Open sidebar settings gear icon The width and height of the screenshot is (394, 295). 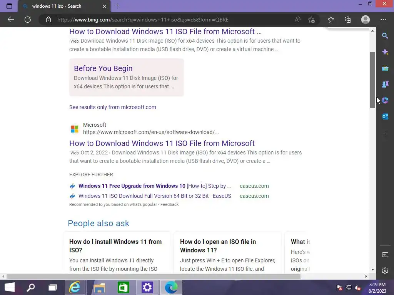pyautogui.click(x=385, y=271)
